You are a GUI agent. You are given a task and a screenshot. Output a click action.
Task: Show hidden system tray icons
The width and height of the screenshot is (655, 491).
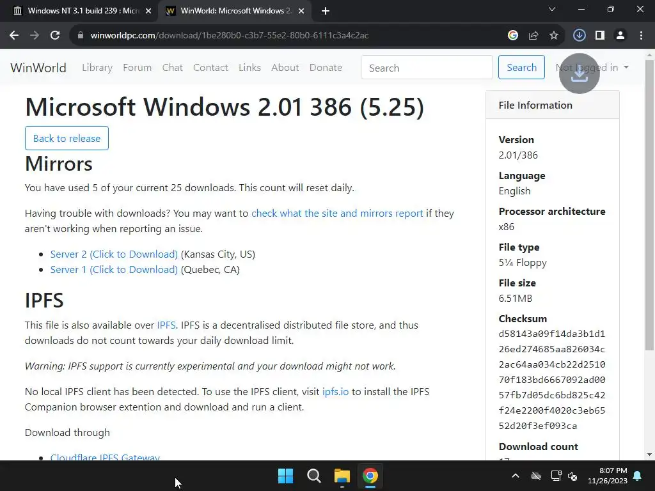coord(516,476)
